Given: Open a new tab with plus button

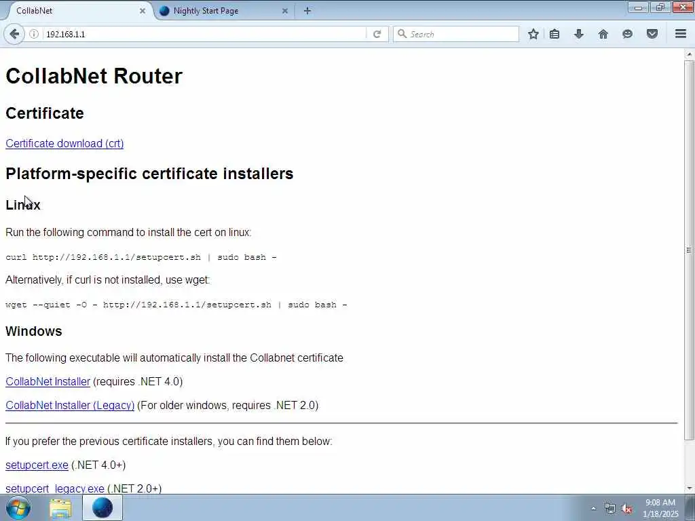Looking at the screenshot, I should click(307, 11).
